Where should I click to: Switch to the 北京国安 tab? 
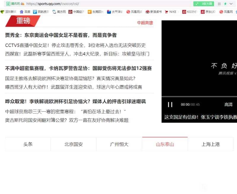pos(73,144)
